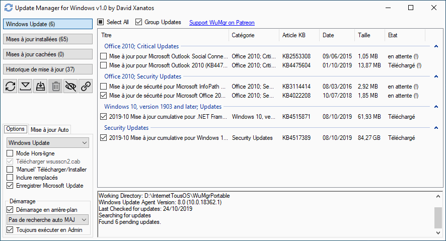Collapse Windows 10, version 1903 Updates group
Screen dimensions: 446x241
click(x=436, y=107)
